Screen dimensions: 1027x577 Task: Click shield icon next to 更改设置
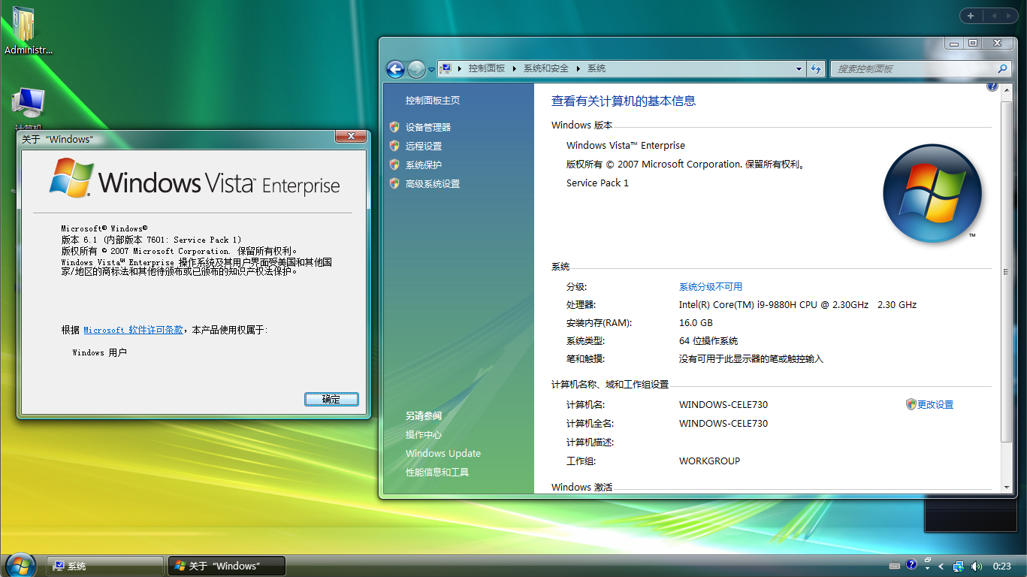click(x=911, y=404)
